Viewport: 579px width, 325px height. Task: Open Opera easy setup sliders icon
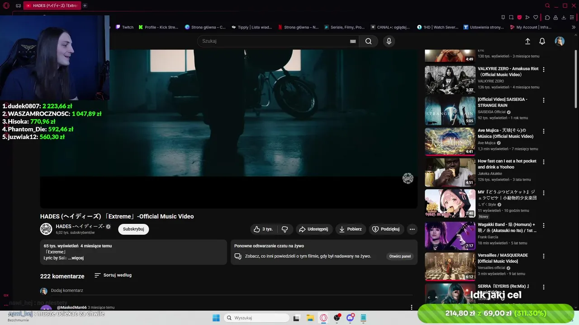pos(573,18)
